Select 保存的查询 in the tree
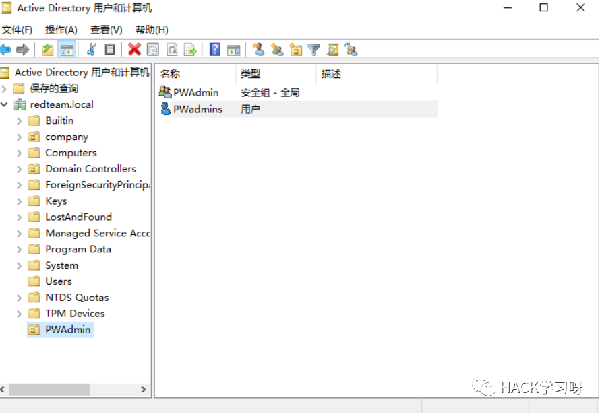 click(54, 89)
